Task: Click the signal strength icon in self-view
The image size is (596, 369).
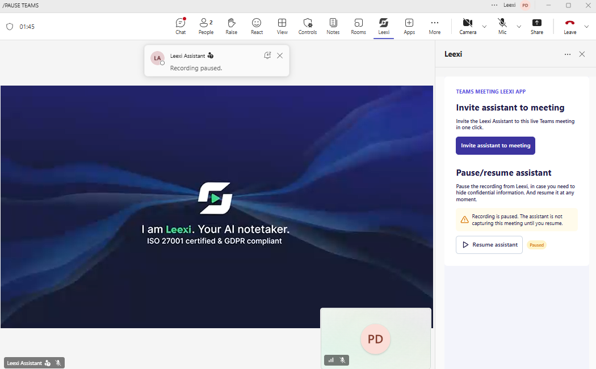Action: pyautogui.click(x=331, y=360)
